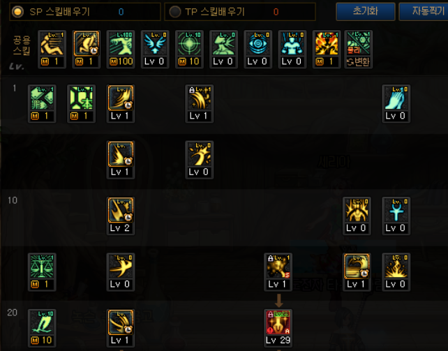Image resolution: width=448 pixels, height=351 pixels.
Task: Select the green scales balance skill icon
Action: point(42,272)
